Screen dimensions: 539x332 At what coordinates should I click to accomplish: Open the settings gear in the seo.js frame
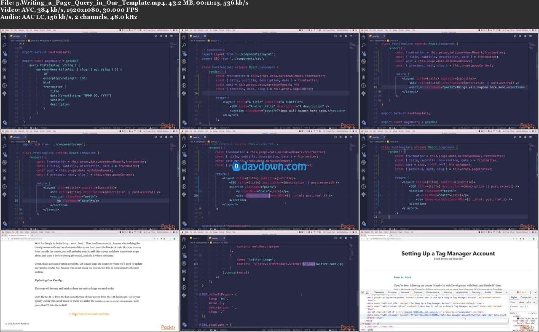[184, 324]
